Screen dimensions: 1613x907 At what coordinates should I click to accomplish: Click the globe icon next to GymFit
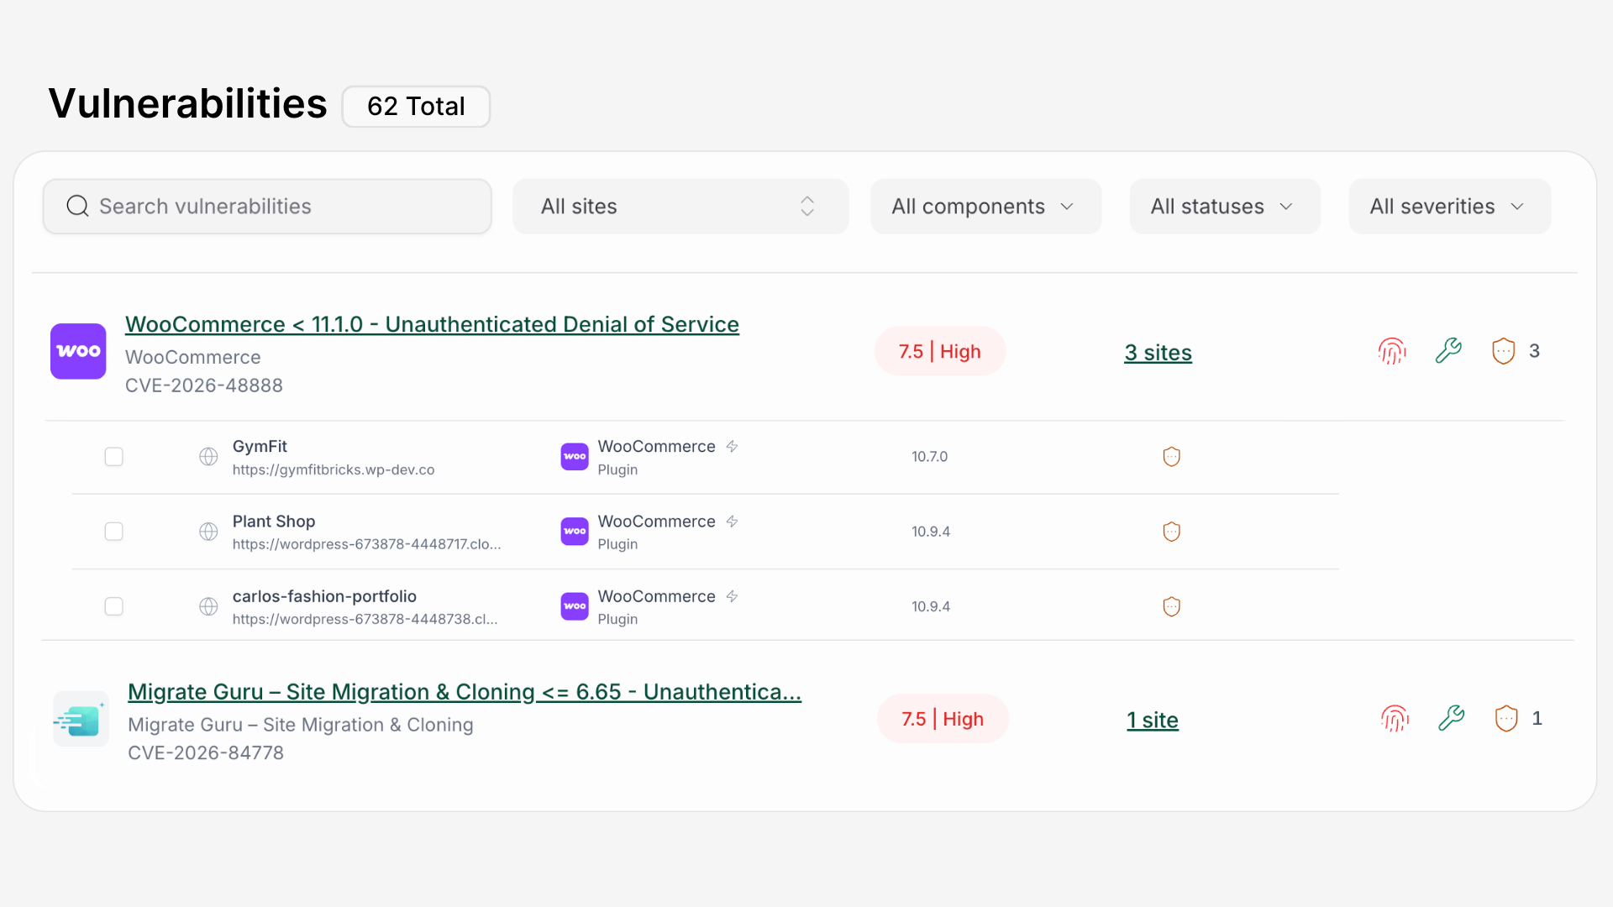208,456
